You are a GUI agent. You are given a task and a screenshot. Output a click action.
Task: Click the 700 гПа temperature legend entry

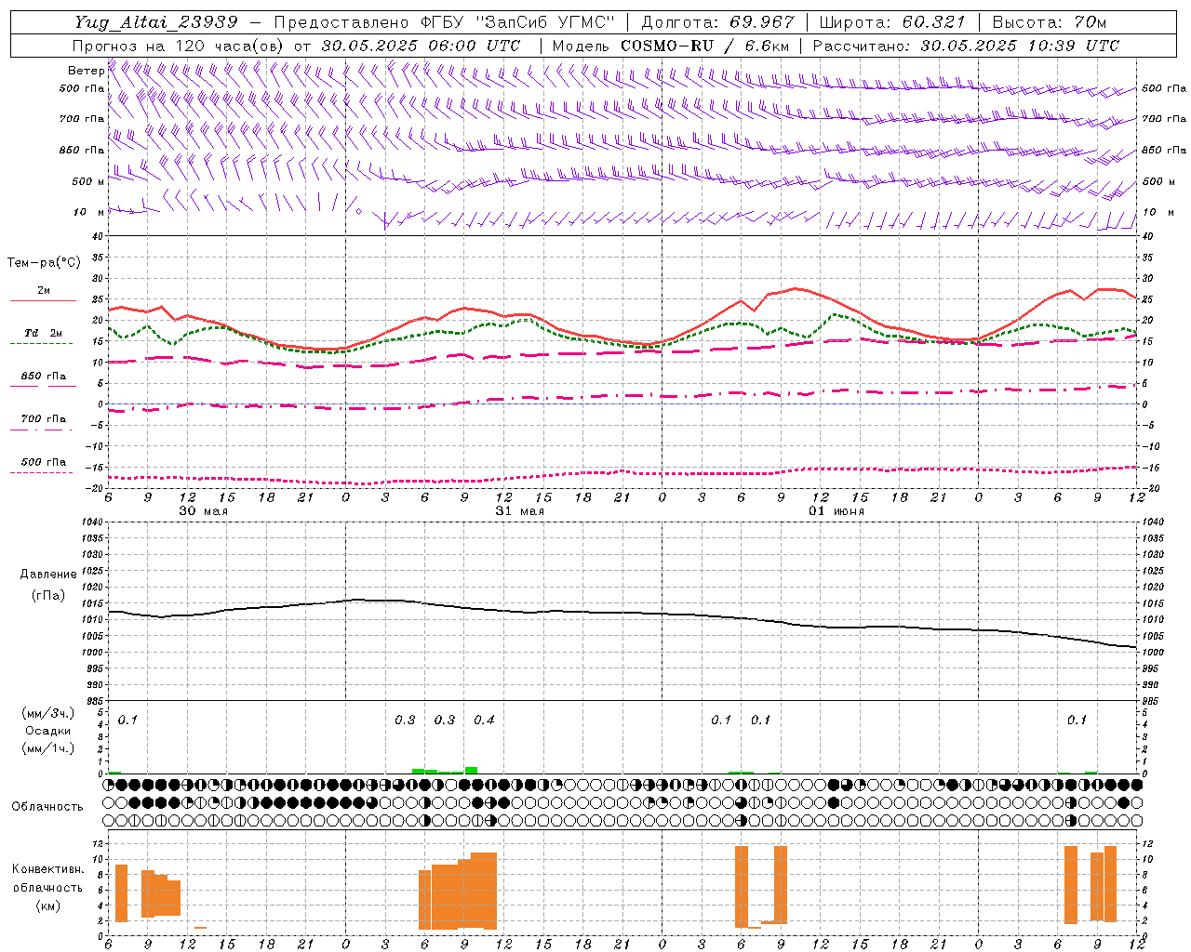click(x=43, y=419)
